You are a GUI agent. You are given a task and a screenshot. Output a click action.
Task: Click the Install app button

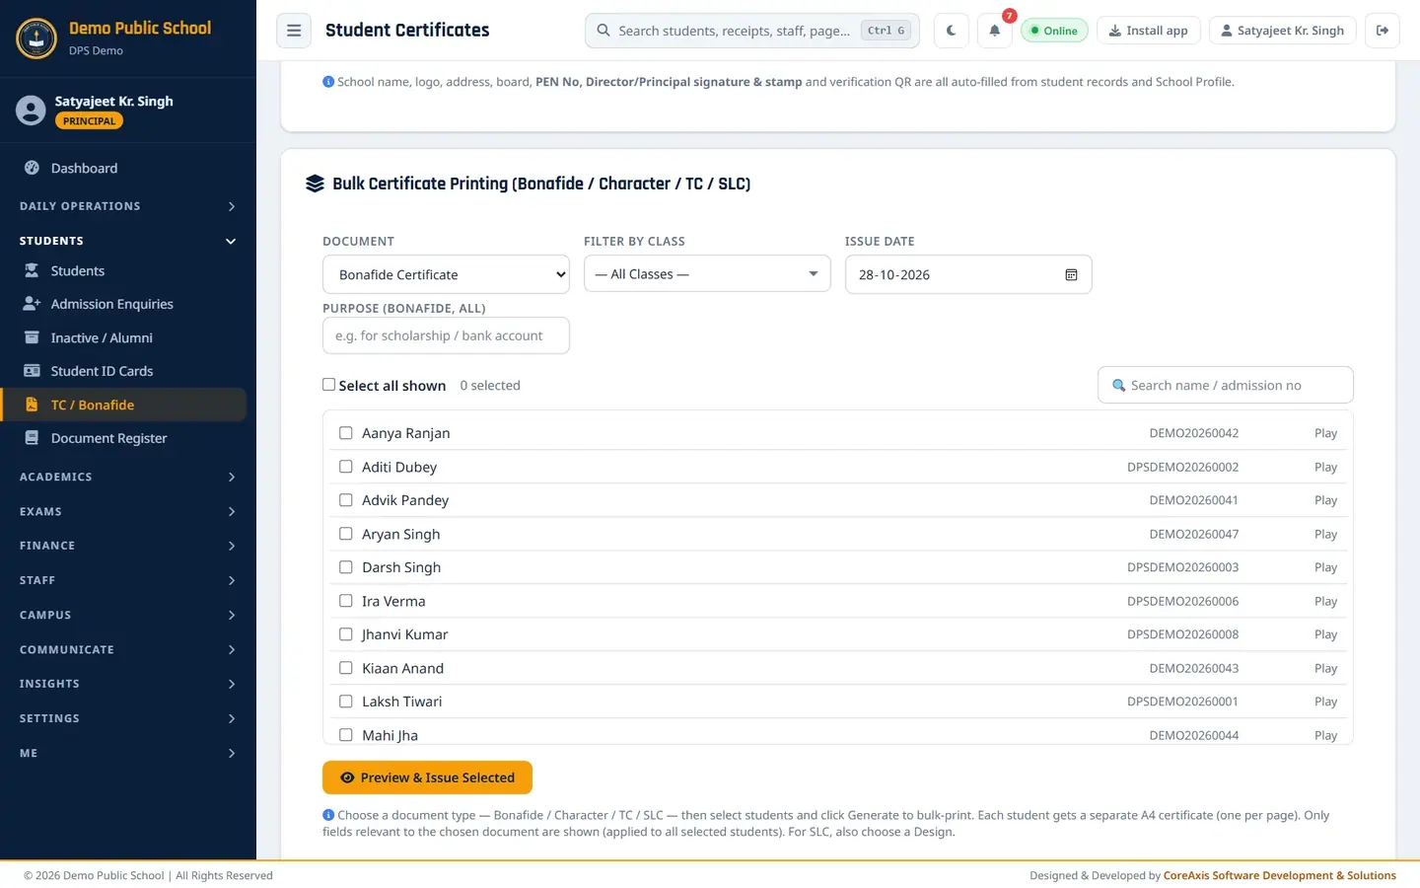tap(1148, 31)
